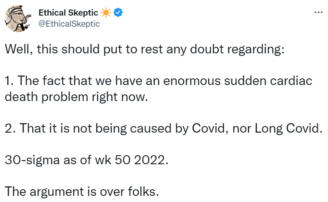The width and height of the screenshot is (328, 202).
Task: Open the tweet's more options menu
Action: [x=318, y=12]
